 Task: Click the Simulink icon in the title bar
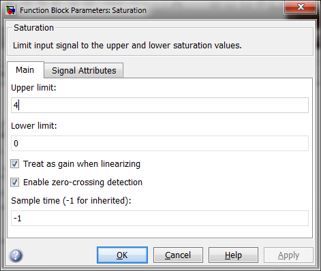(10, 10)
